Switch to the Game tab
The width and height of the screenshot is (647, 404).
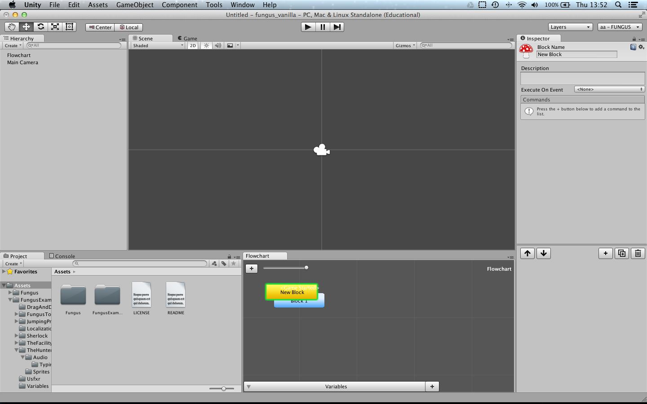coord(187,39)
